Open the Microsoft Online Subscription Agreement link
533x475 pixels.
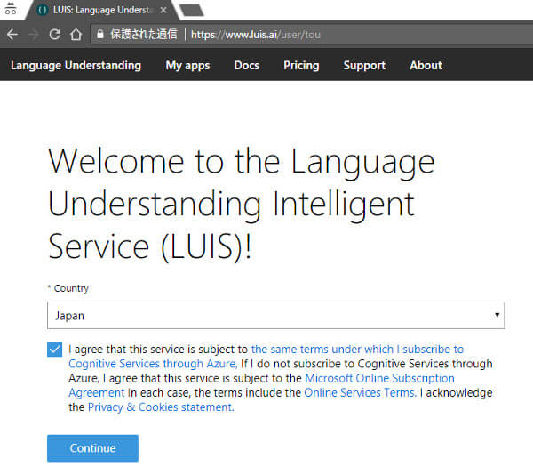pyautogui.click(x=261, y=385)
